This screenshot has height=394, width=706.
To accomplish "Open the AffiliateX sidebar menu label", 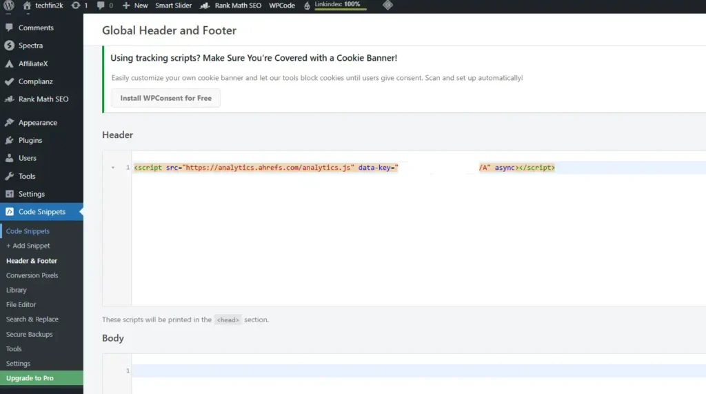I will 33,63.
